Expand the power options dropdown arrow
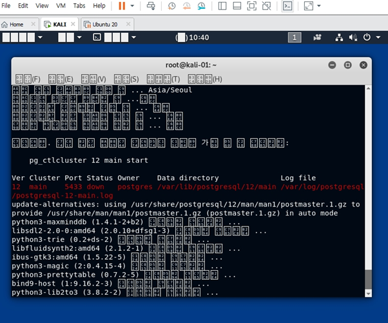 [132, 6]
